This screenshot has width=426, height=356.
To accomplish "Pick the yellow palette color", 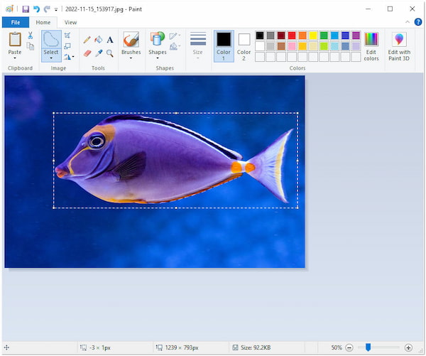I will click(313, 36).
